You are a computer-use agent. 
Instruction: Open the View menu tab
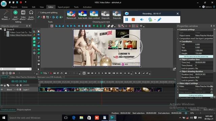coord(42,7)
